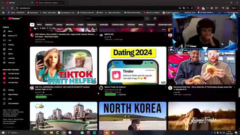Click the search magnifier button

point(147,18)
